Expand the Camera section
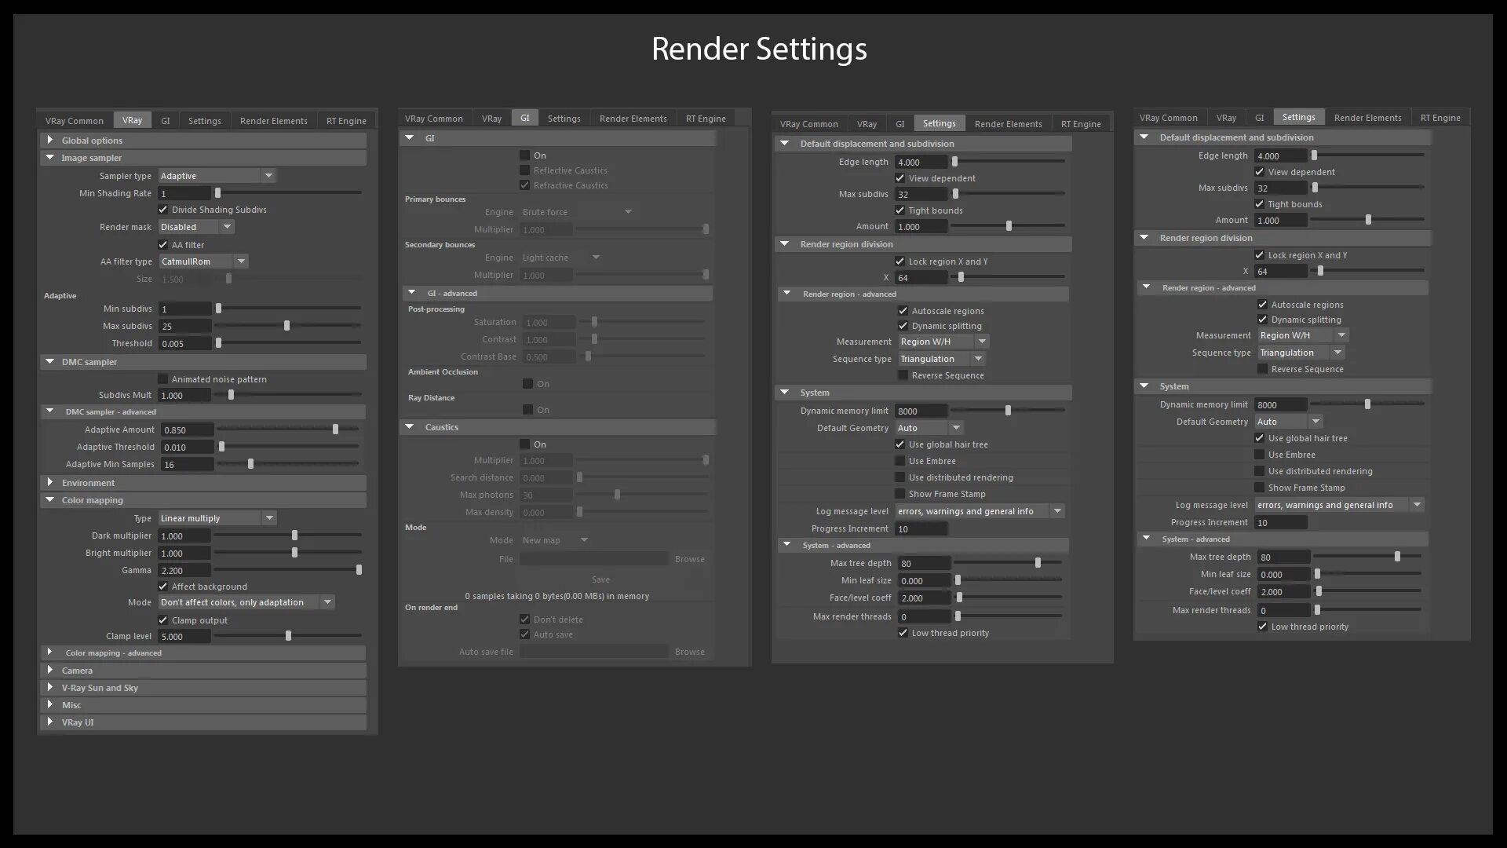 [51, 670]
